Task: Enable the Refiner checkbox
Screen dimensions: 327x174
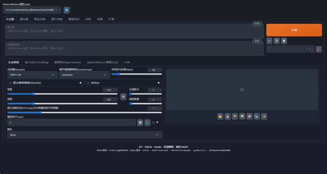Action: click(x=88, y=83)
